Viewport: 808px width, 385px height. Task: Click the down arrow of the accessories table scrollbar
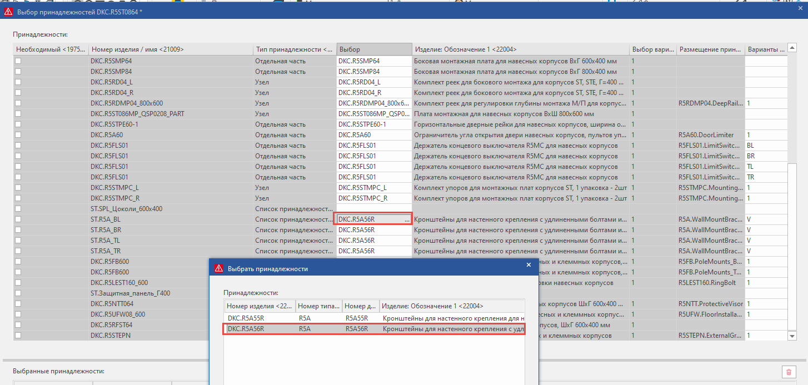click(x=792, y=336)
